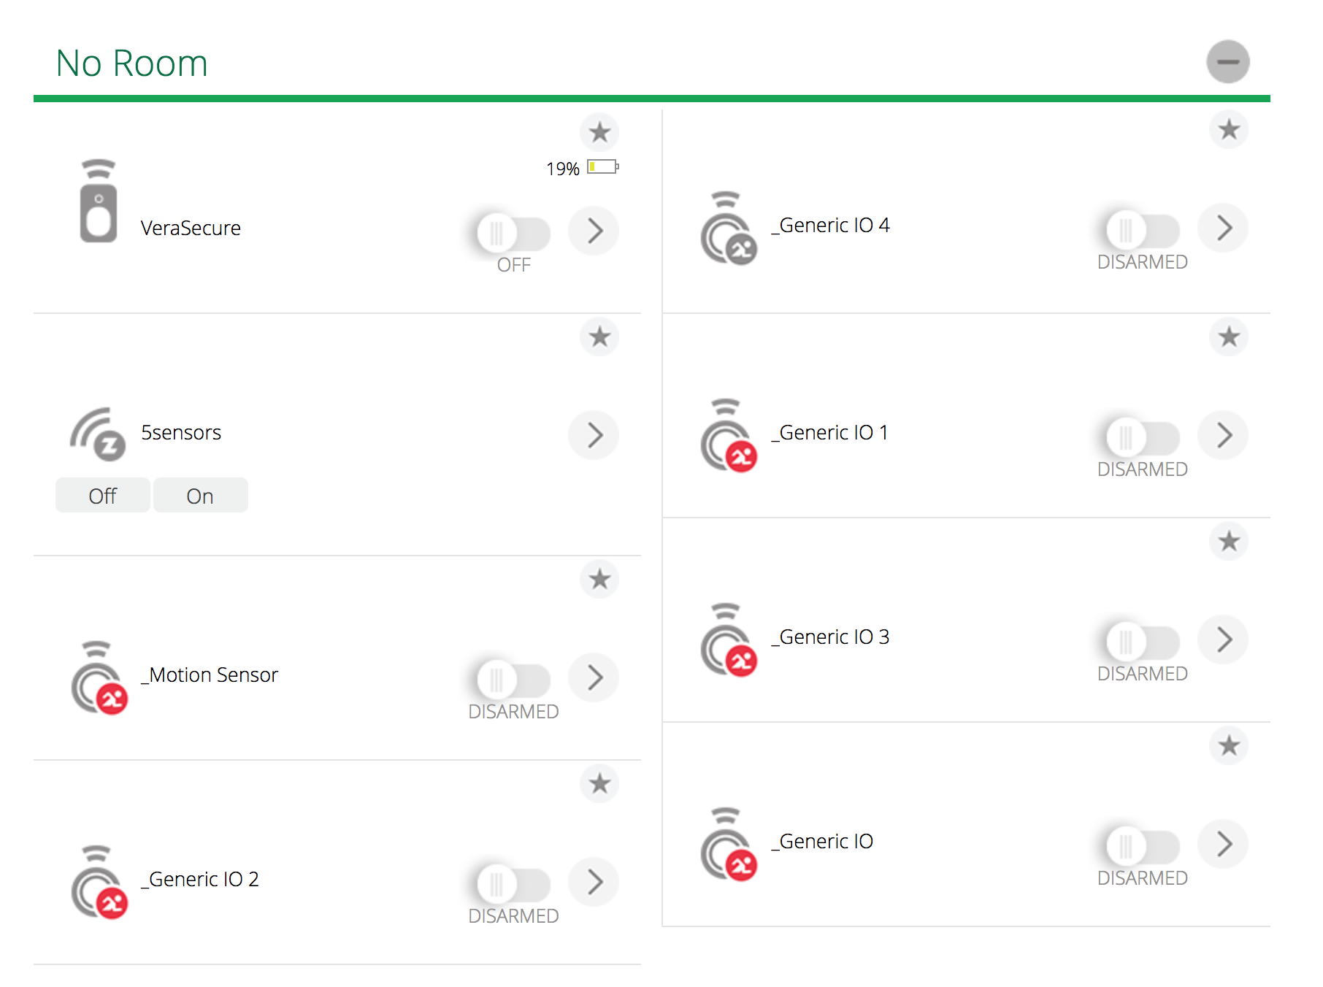Toggle the VeraSecure OFF switch
This screenshot has height=987, width=1323.
click(513, 233)
